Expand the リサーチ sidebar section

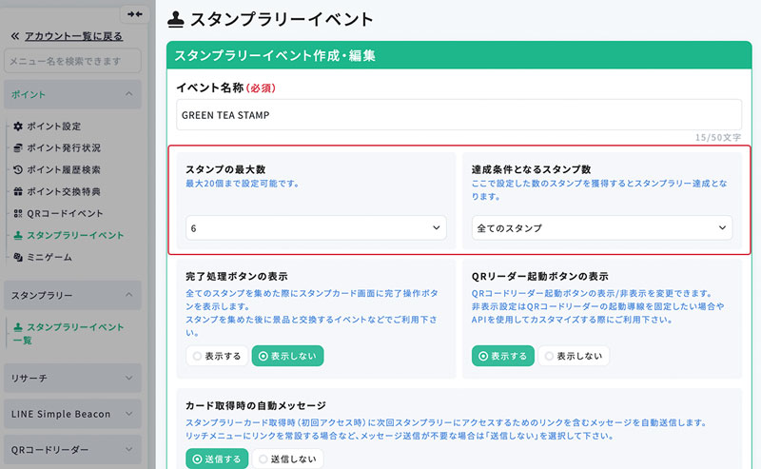[73, 378]
